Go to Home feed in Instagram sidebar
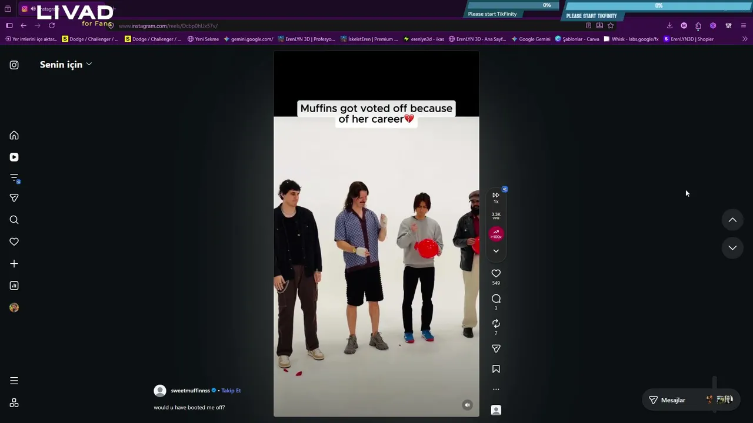The width and height of the screenshot is (753, 423). pyautogui.click(x=14, y=136)
